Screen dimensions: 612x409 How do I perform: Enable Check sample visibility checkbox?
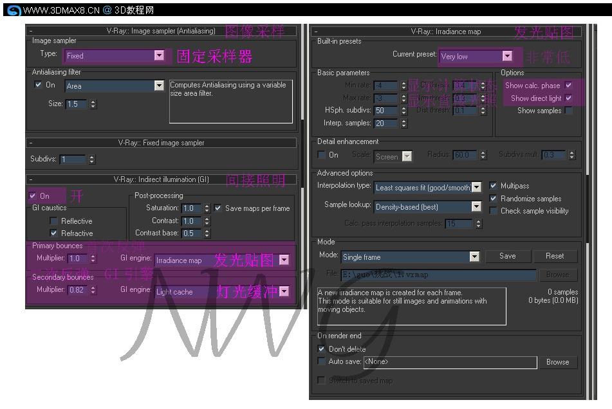click(x=494, y=210)
